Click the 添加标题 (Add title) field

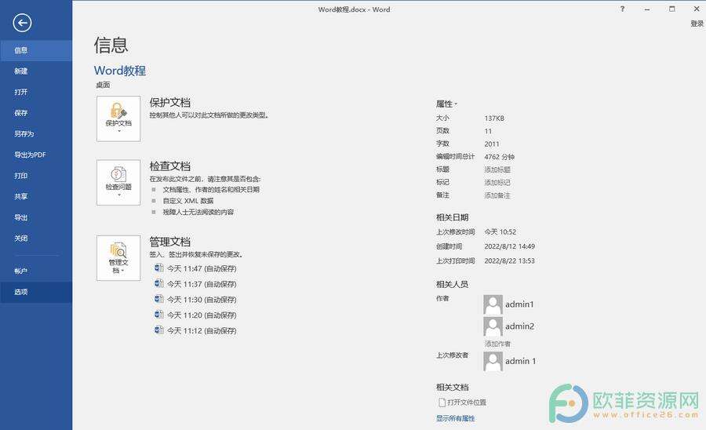tap(497, 169)
